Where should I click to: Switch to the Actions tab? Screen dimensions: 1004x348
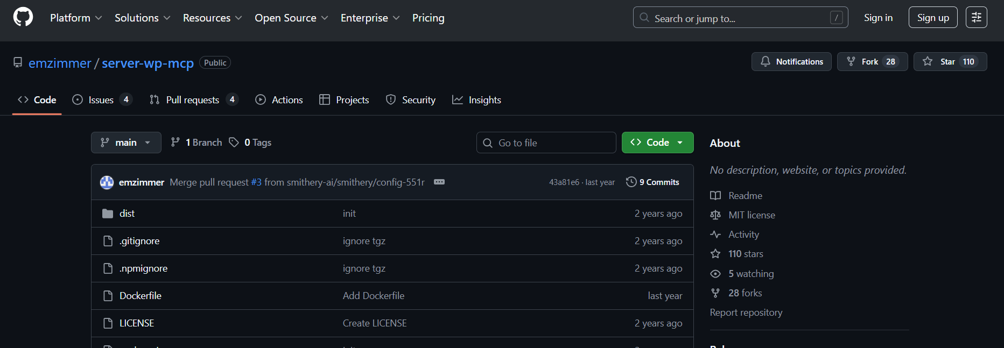(279, 100)
